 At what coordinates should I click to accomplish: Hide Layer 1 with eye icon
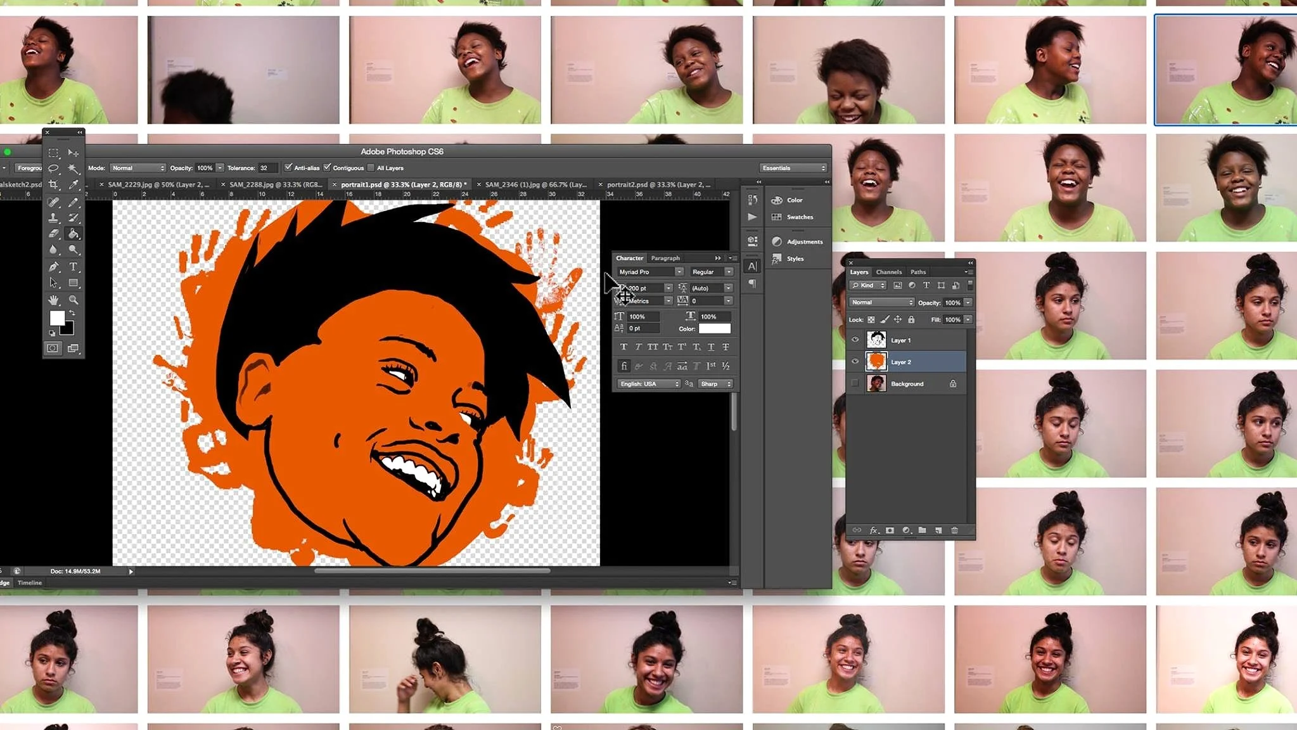pyautogui.click(x=855, y=340)
